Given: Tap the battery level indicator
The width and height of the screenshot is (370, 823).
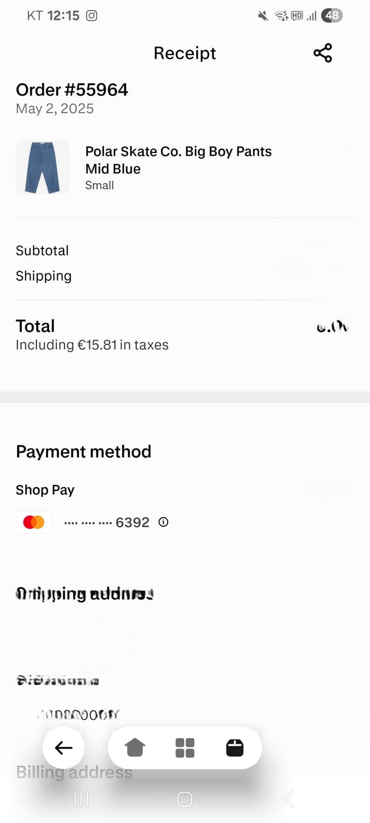Looking at the screenshot, I should click(x=332, y=16).
